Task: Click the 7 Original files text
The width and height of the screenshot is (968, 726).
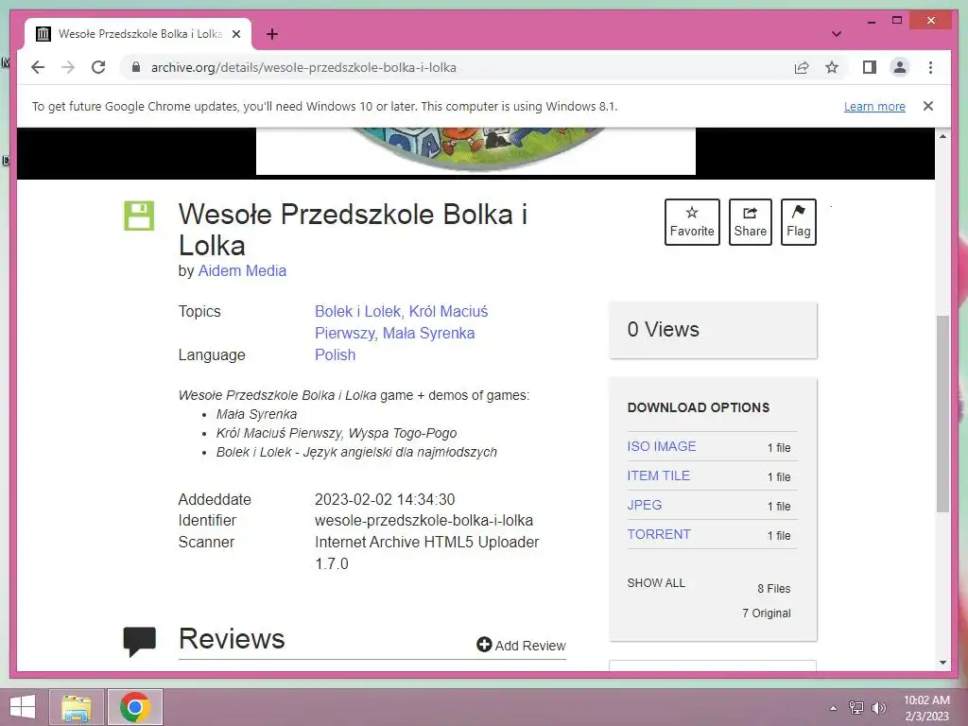Action: tap(766, 613)
